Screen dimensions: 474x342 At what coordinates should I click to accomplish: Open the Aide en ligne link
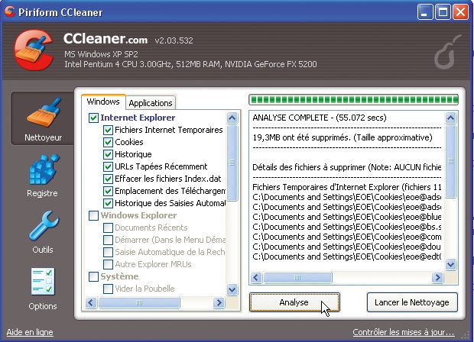pos(30,333)
